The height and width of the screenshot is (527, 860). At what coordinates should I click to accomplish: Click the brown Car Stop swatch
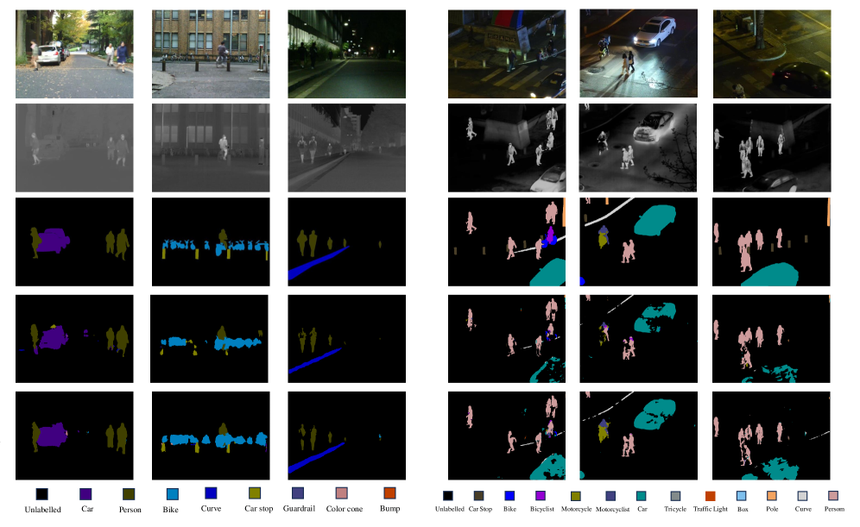click(479, 496)
